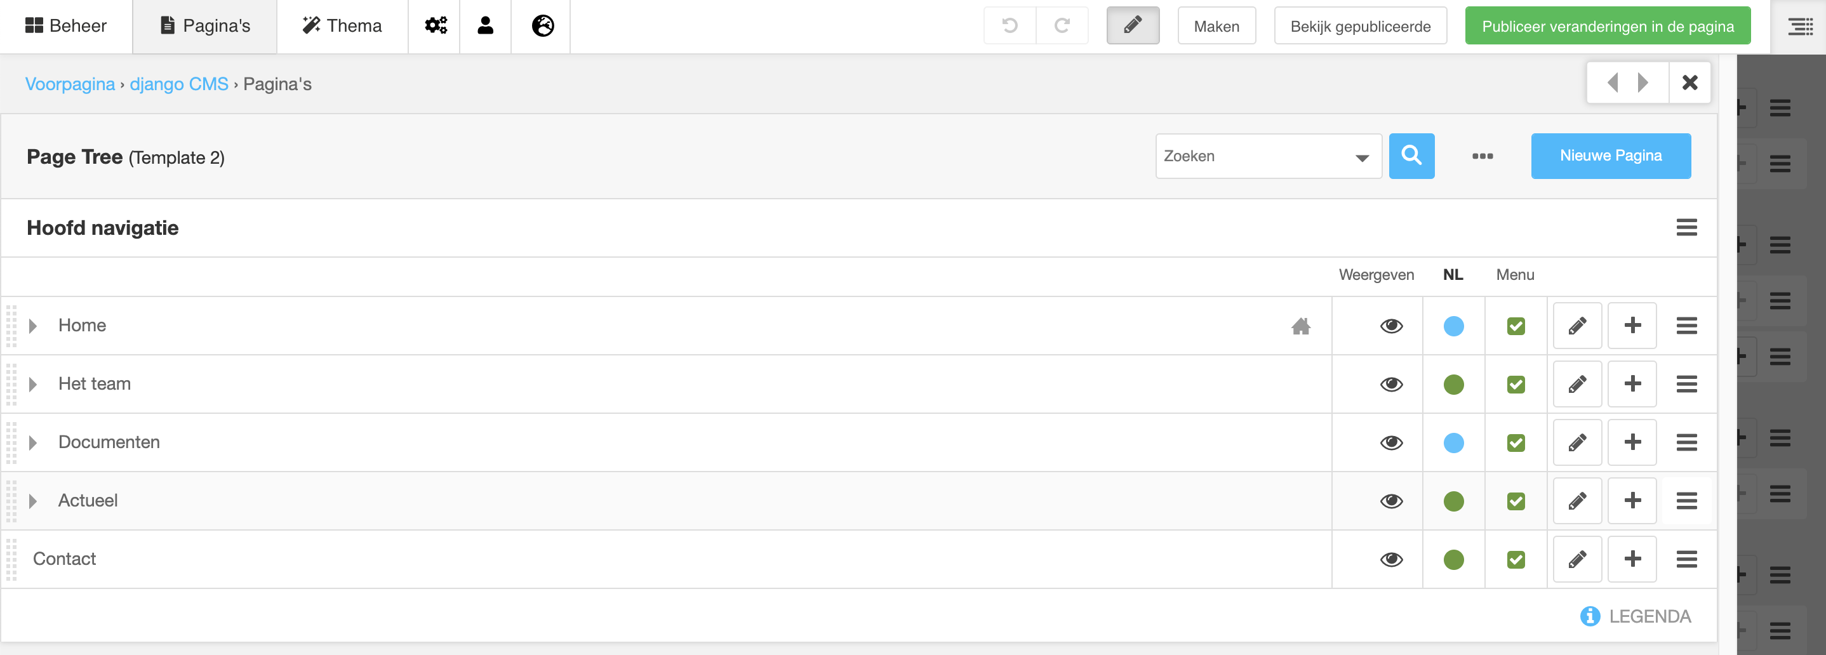Image resolution: width=1826 pixels, height=655 pixels.
Task: Click the settings gears icon in toolbar
Action: coord(436,26)
